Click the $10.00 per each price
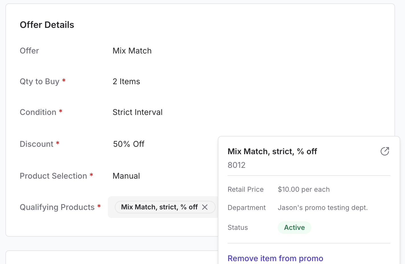The height and width of the screenshot is (264, 405). pos(304,189)
